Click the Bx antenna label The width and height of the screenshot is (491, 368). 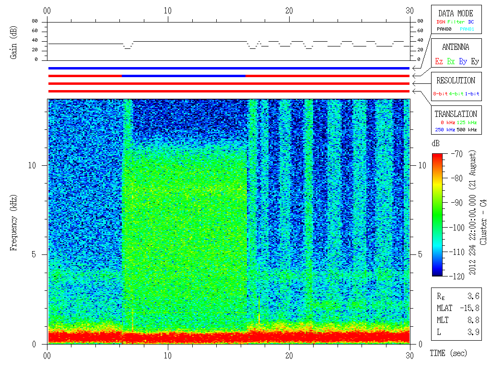point(451,61)
